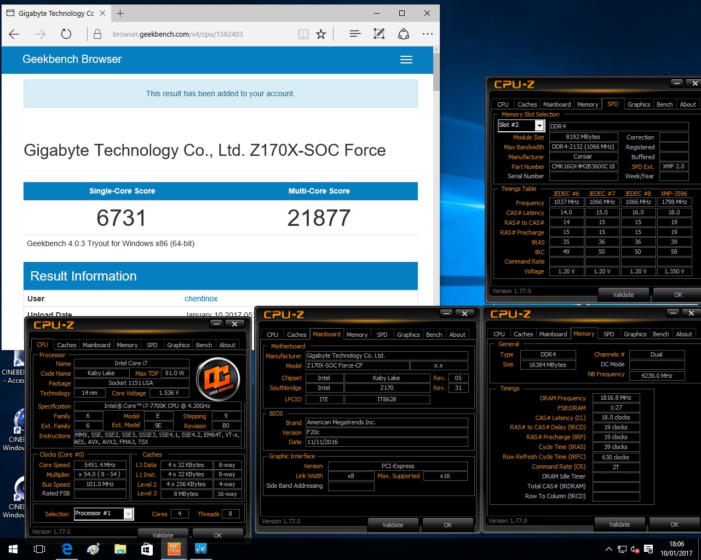Image resolution: width=701 pixels, height=560 pixels.
Task: Close the Gigabyte Technology browser tab
Action: click(102, 13)
